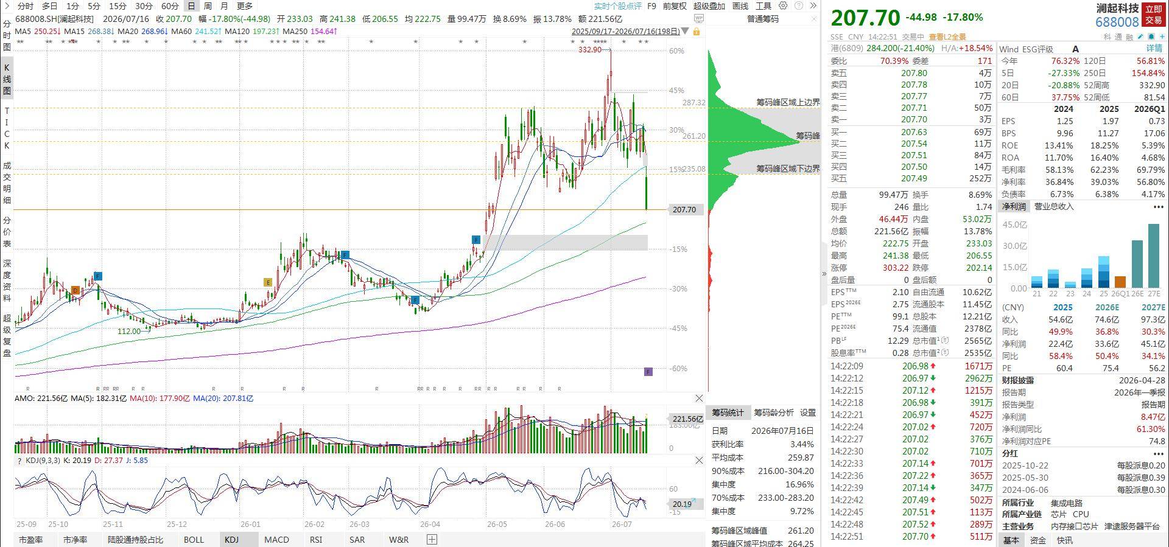Click the 立即交易 trade button
This screenshot has height=547, width=1169.
click(1153, 15)
